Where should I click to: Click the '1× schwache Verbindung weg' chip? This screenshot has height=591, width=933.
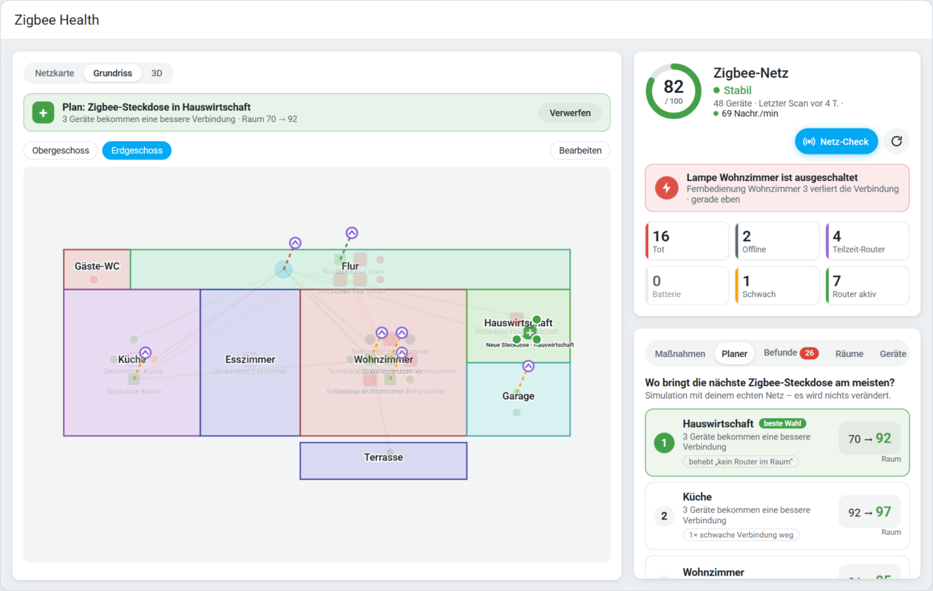[x=741, y=535]
